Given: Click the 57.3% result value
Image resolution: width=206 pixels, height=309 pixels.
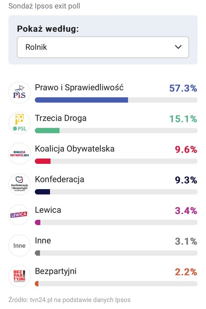Looking at the screenshot, I should tap(183, 88).
